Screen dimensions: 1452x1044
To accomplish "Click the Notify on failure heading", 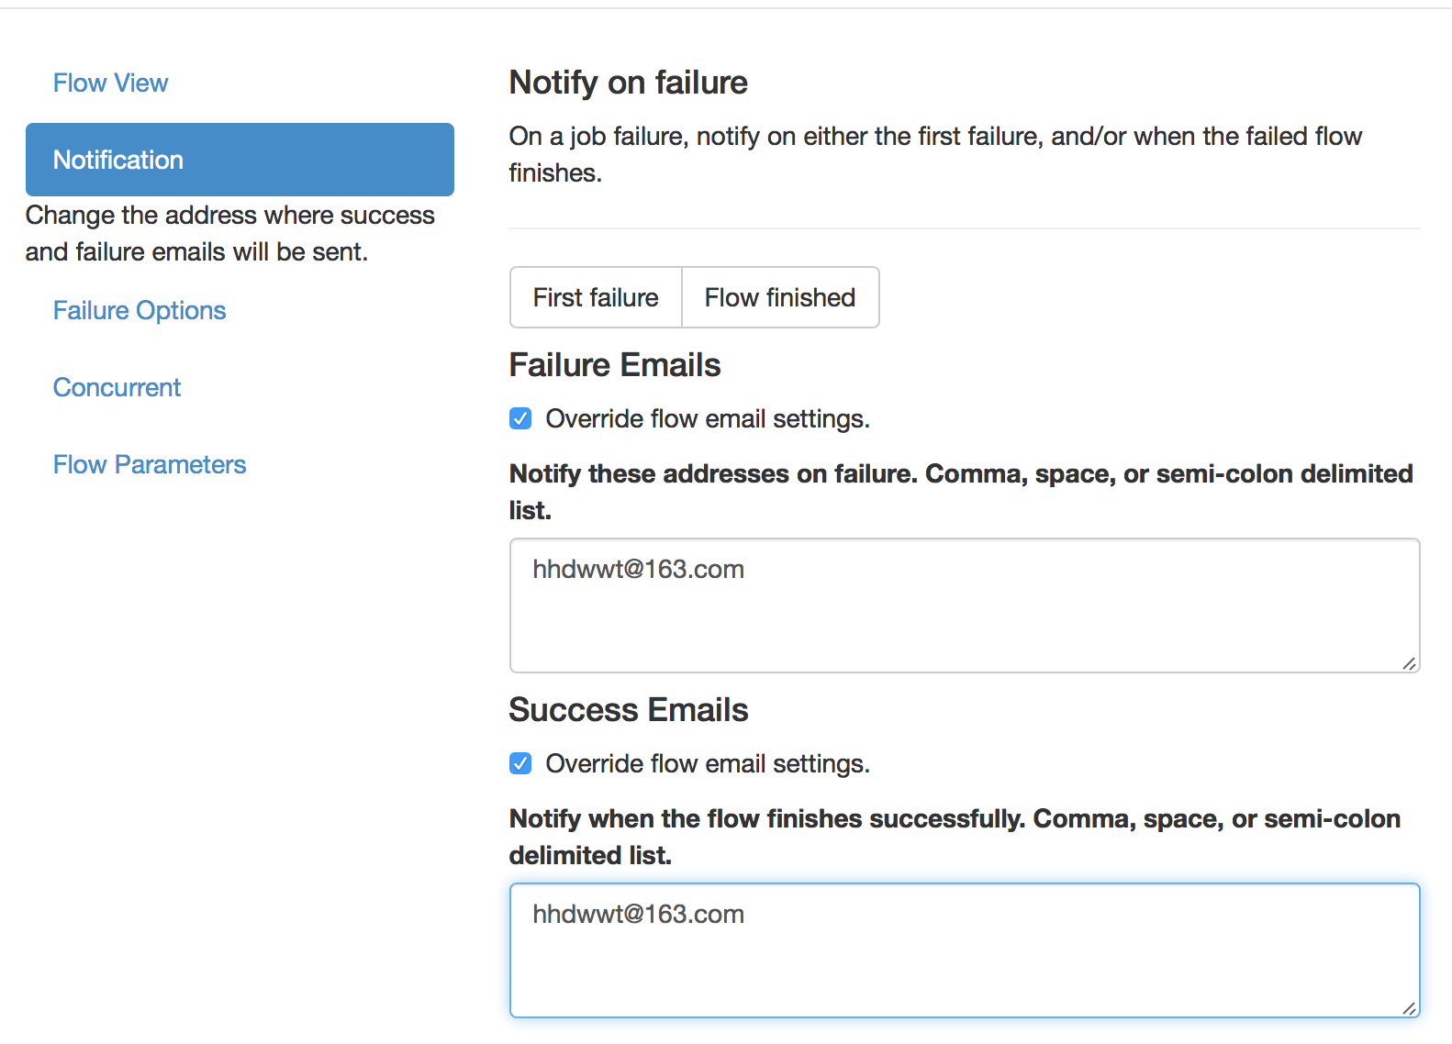I will pos(628,83).
